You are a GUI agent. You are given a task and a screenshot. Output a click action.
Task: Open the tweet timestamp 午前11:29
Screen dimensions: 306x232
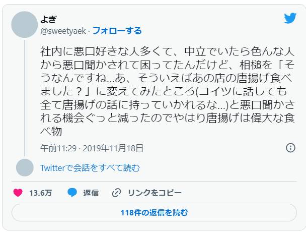(x=58, y=148)
